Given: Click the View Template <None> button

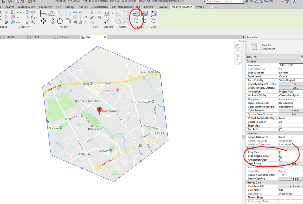Looking at the screenshot, I should [x=291, y=186].
